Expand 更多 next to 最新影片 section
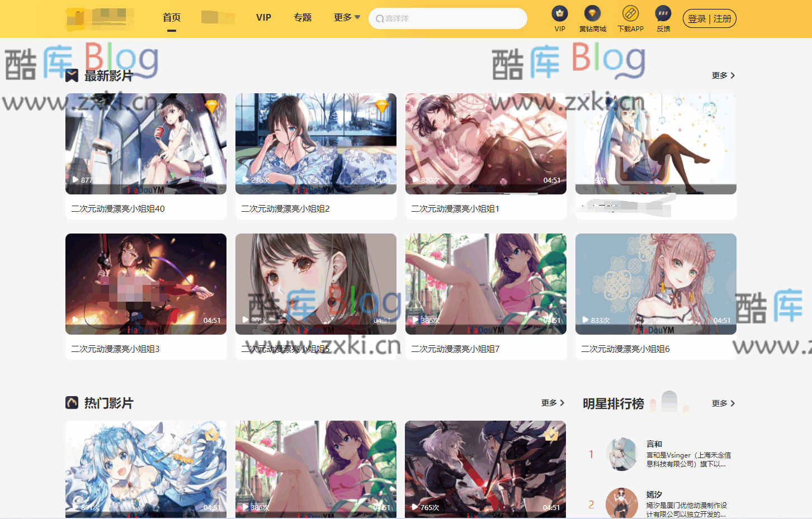Image resolution: width=812 pixels, height=519 pixels. click(x=723, y=75)
